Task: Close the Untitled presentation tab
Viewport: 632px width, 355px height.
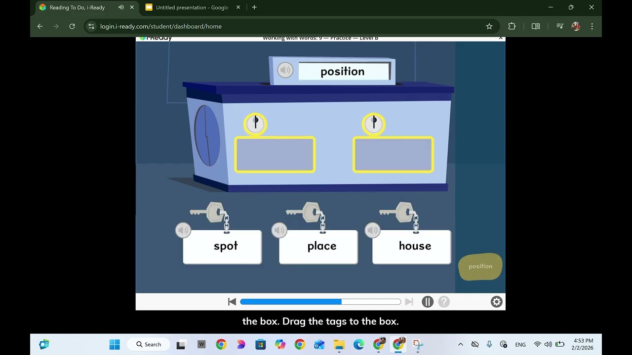Action: (x=238, y=7)
